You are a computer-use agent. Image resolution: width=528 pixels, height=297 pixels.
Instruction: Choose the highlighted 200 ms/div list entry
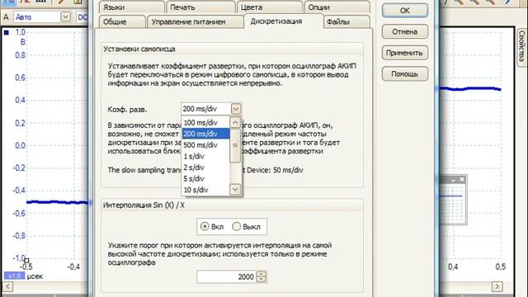pyautogui.click(x=205, y=134)
